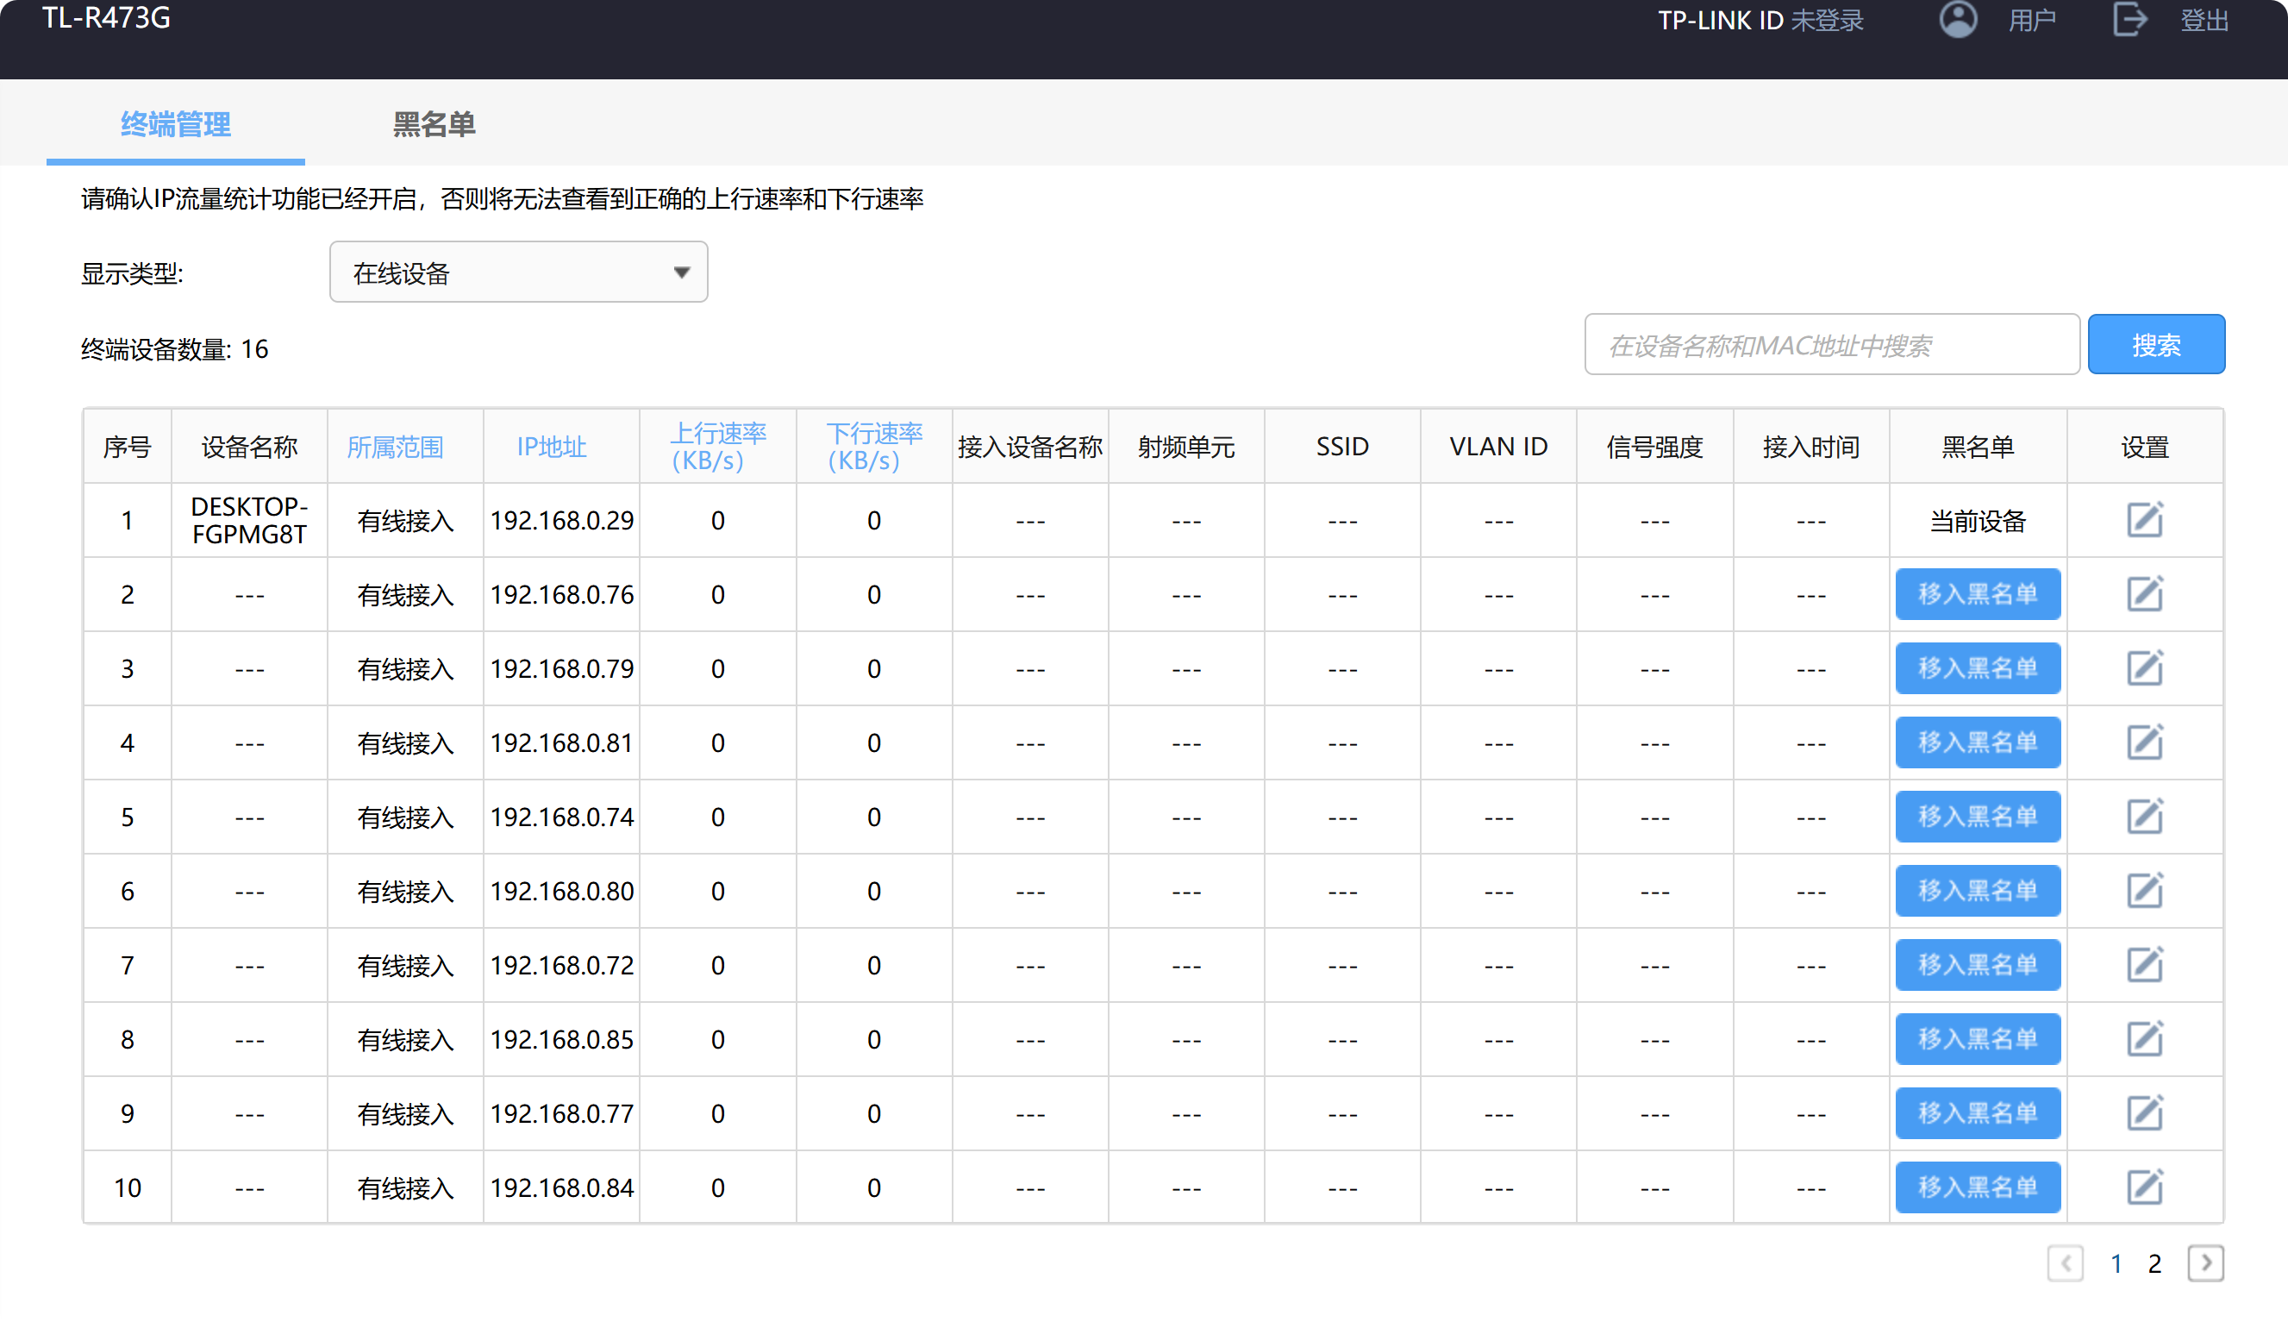
Task: Sort by 所属范围 column header
Action: pyautogui.click(x=395, y=447)
